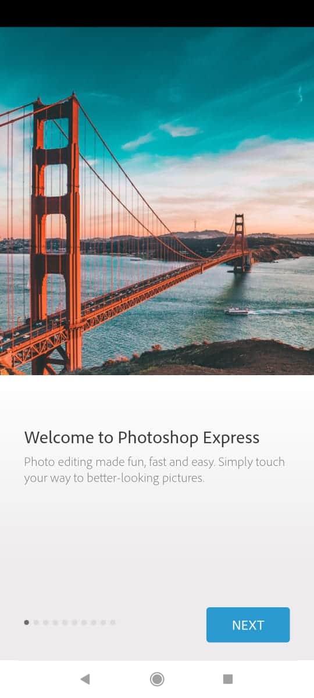Tap the Android home circle icon

pyautogui.click(x=157, y=679)
